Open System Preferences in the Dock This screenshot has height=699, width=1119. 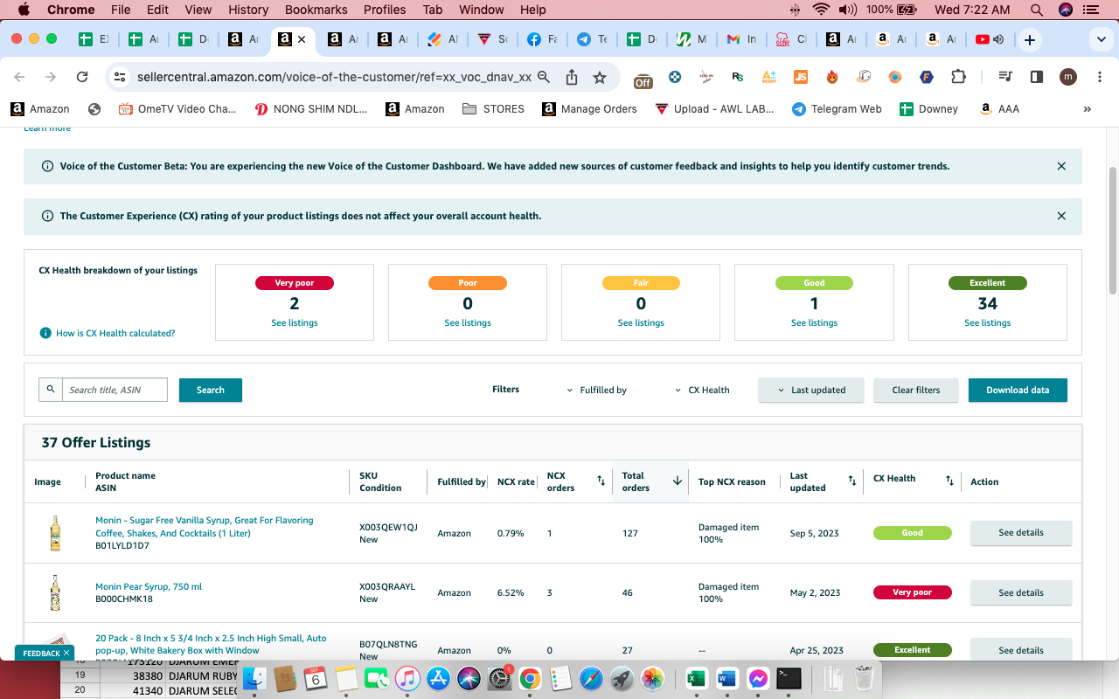point(499,678)
